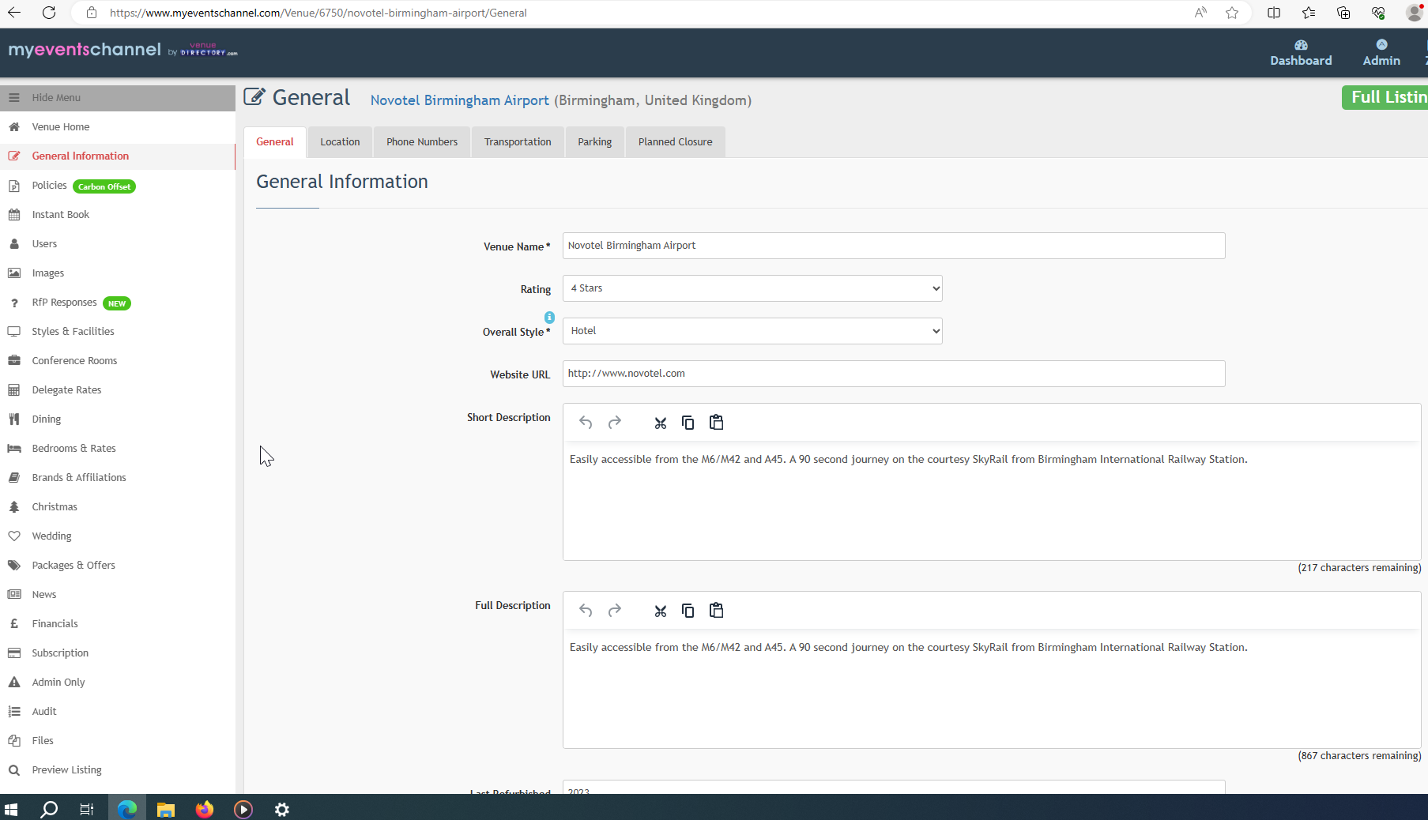Open the Transportation tab
The width and height of the screenshot is (1428, 820).
tap(518, 142)
